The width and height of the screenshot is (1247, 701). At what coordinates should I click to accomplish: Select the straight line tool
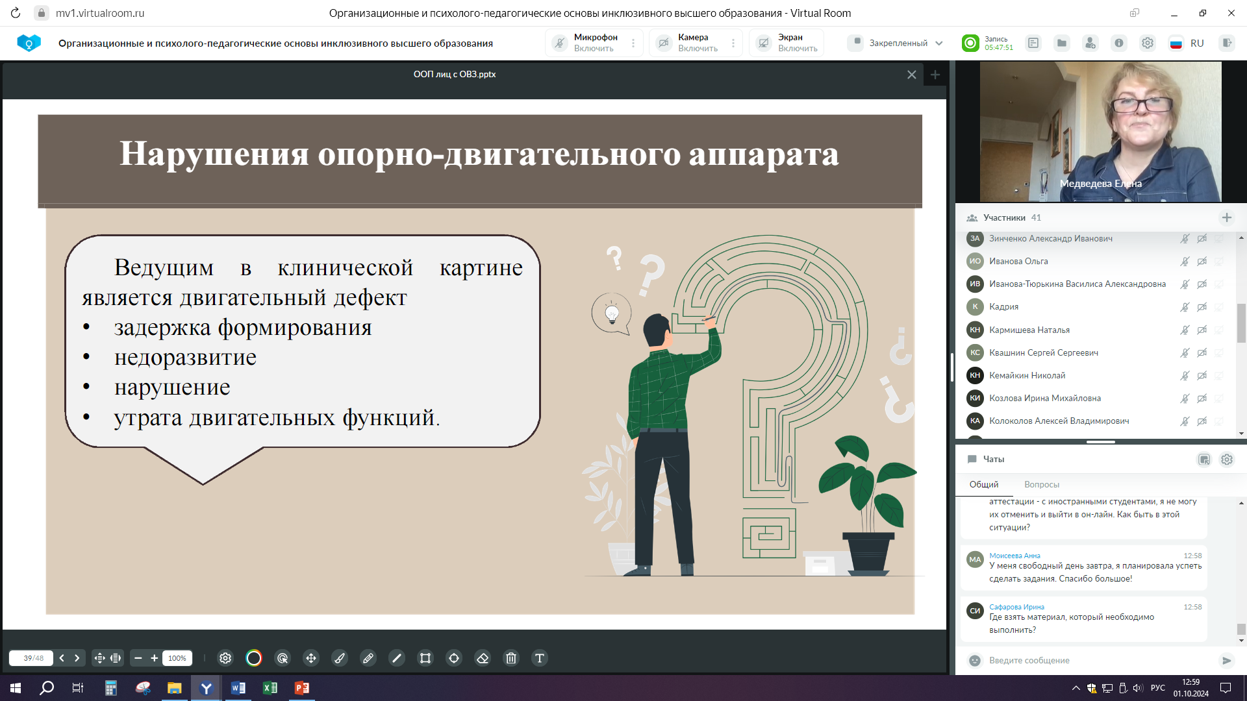point(397,658)
